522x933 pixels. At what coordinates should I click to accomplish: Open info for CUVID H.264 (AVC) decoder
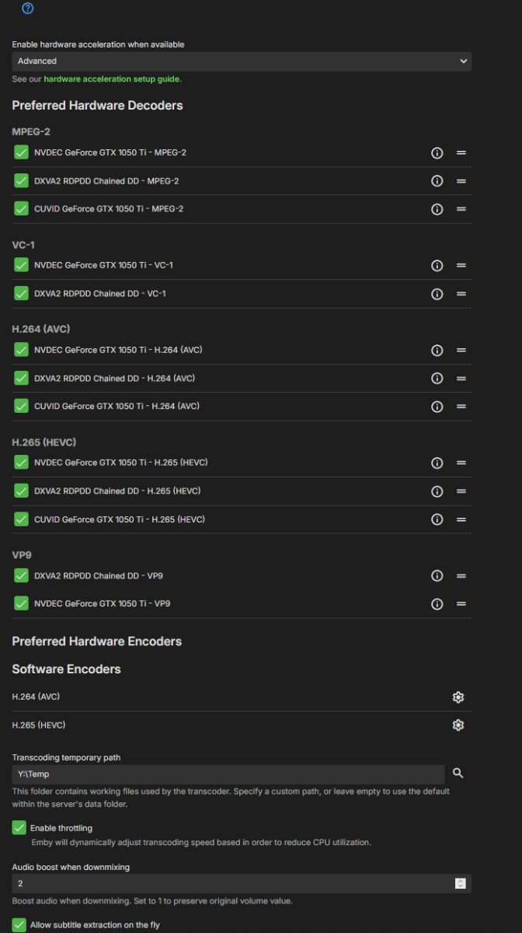coord(437,406)
